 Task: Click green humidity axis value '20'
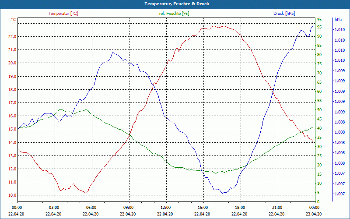point(319,165)
